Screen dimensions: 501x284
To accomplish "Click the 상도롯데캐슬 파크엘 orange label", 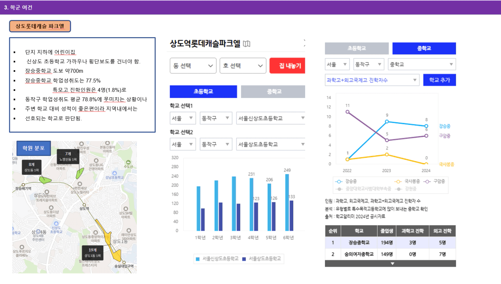I will [40, 26].
